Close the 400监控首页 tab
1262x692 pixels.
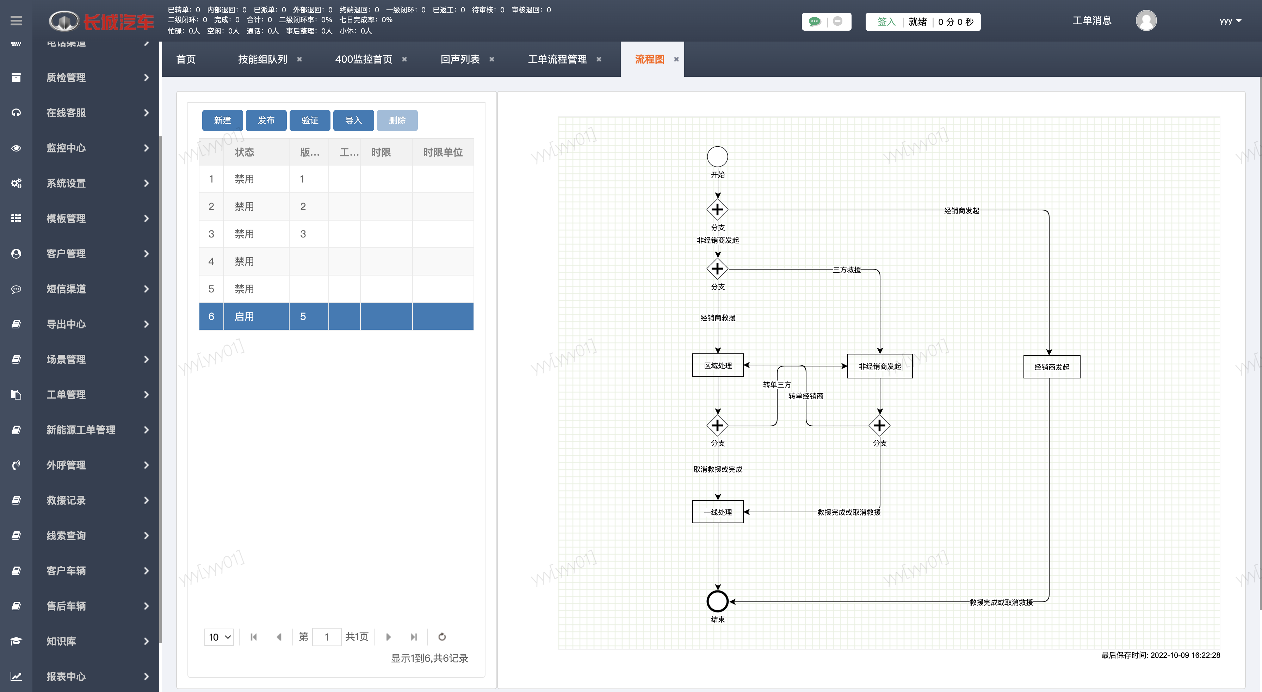click(405, 59)
